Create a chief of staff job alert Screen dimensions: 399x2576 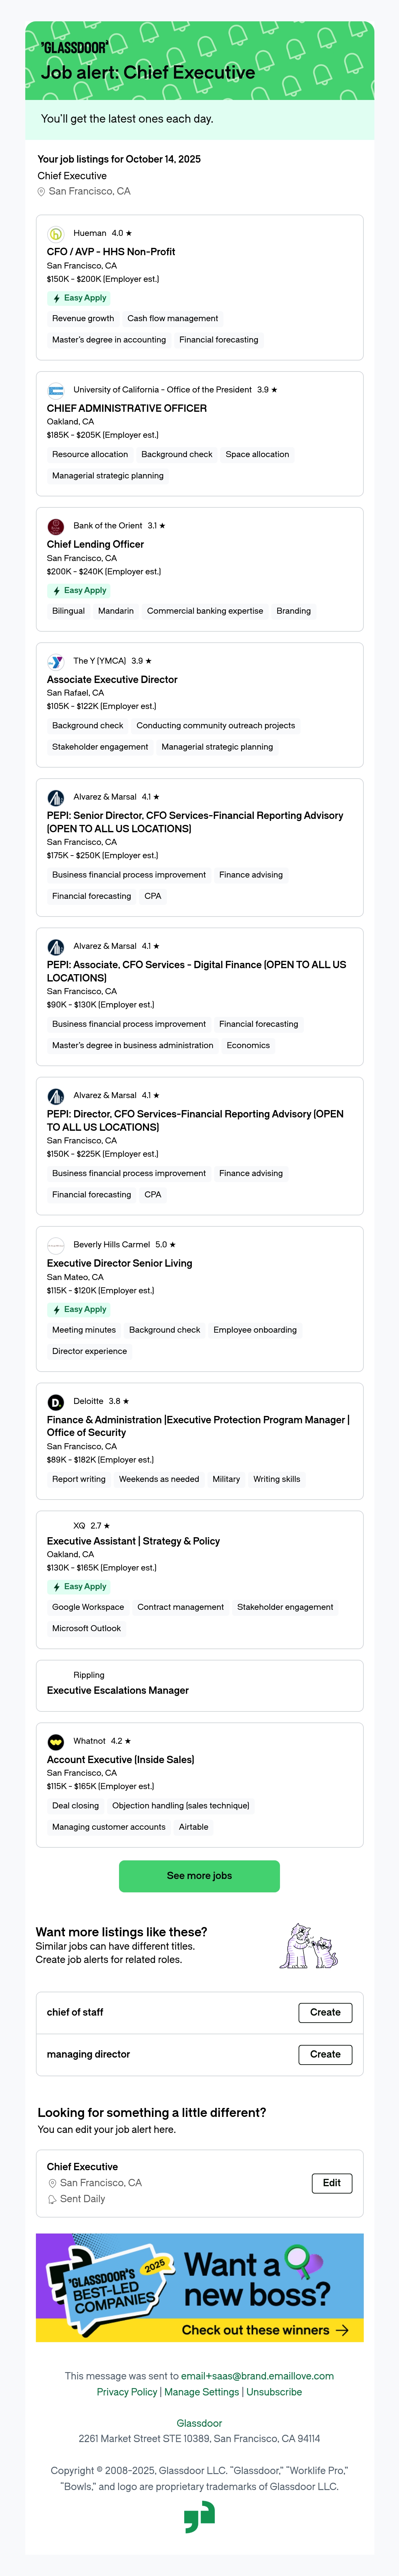pyautogui.click(x=325, y=2012)
